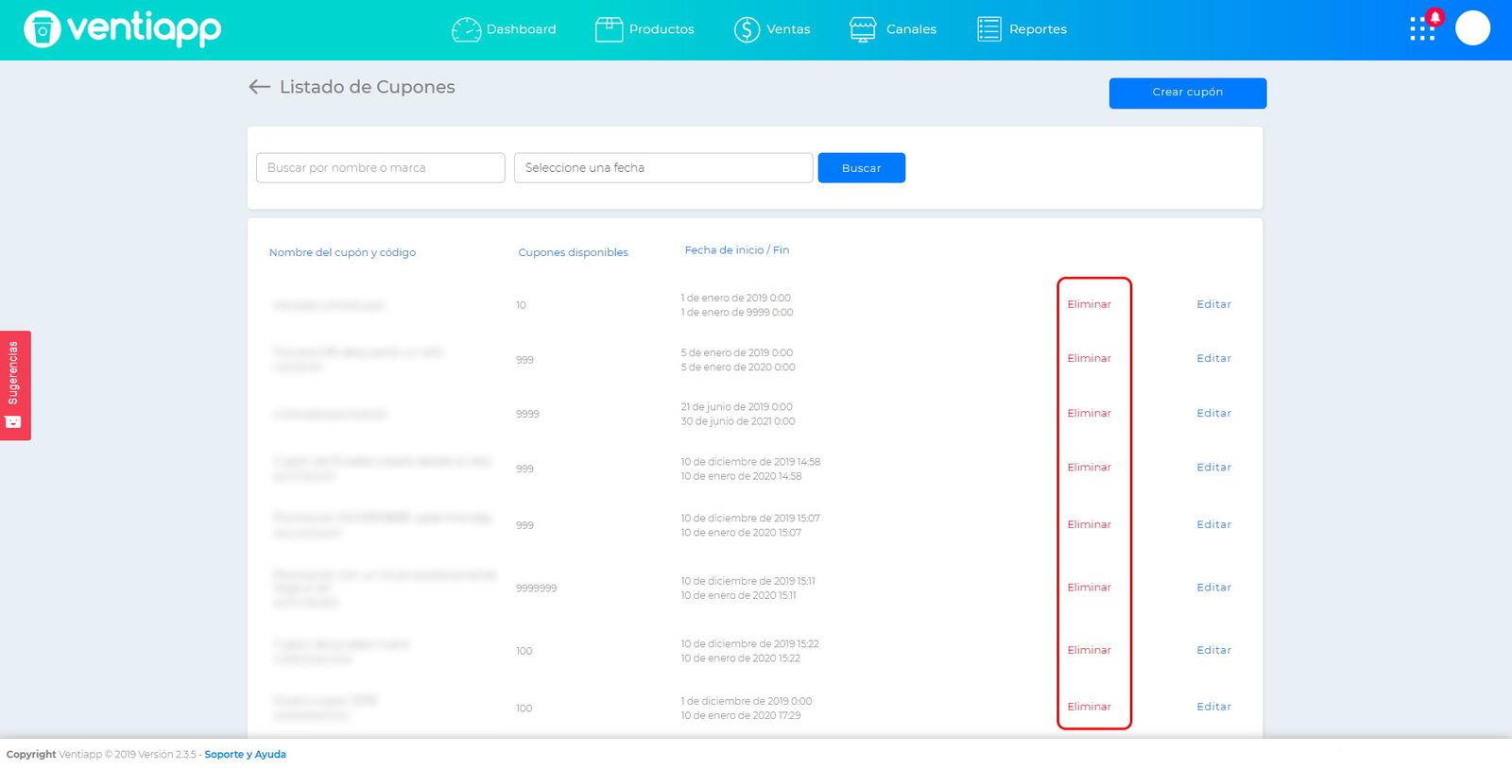Viewport: 1512px width, 769px height.
Task: Eliminar the coupon dated 10 de diciembre 15:07
Action: pos(1090,524)
